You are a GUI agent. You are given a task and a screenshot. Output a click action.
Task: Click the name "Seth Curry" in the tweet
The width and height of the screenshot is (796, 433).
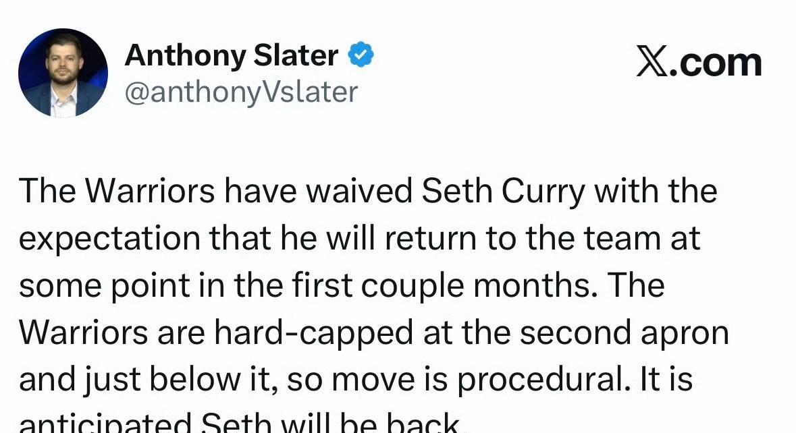click(x=502, y=192)
